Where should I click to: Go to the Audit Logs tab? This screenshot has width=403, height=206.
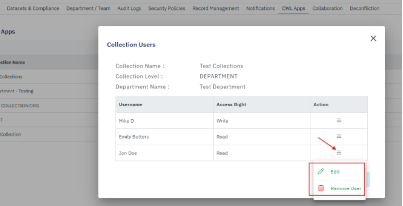click(x=129, y=9)
